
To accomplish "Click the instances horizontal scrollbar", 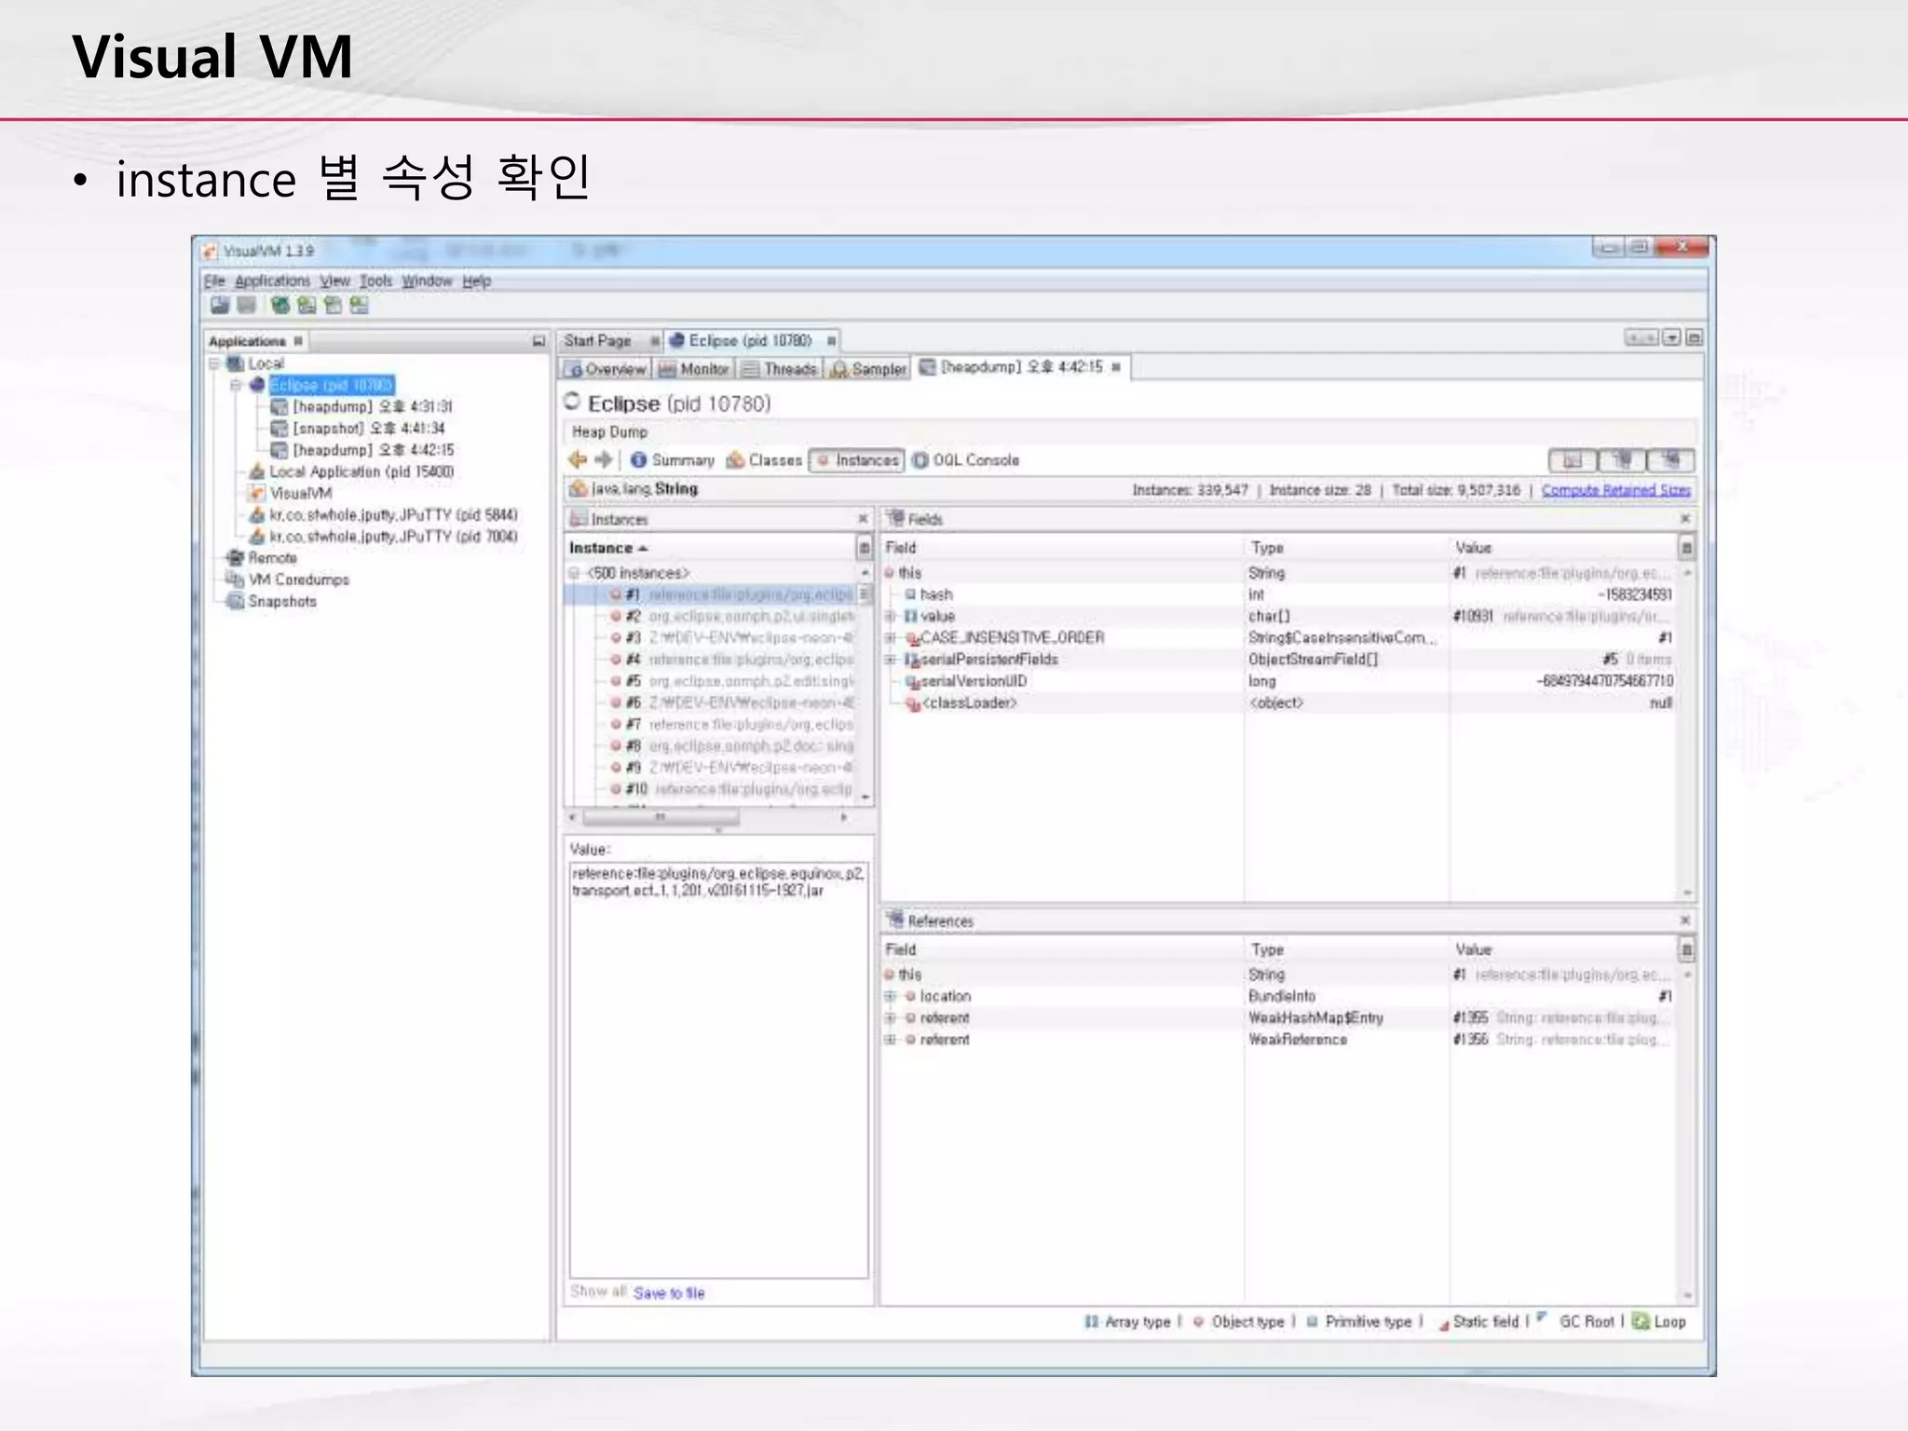I will click(x=661, y=817).
